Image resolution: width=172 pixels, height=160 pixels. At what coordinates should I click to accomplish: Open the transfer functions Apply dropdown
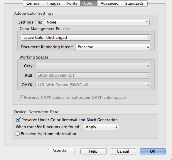tap(101, 127)
